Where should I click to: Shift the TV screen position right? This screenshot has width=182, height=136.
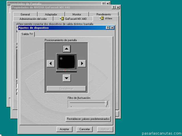tap(82, 63)
